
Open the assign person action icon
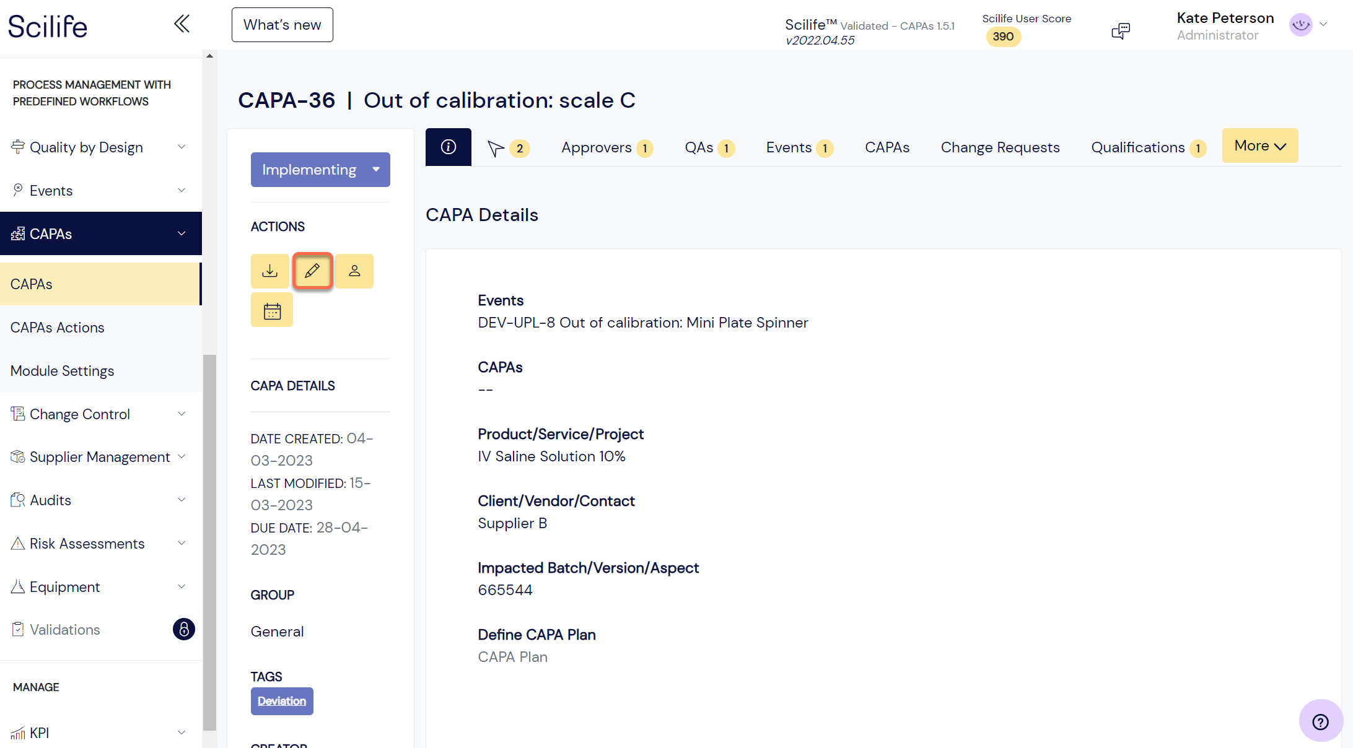point(354,271)
